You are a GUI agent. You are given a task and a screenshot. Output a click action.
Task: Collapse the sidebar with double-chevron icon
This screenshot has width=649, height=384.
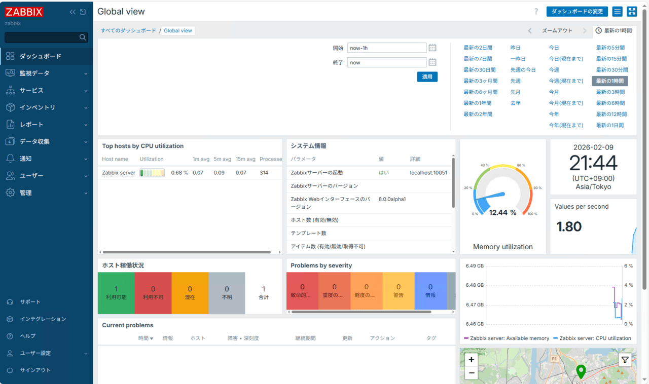(73, 12)
